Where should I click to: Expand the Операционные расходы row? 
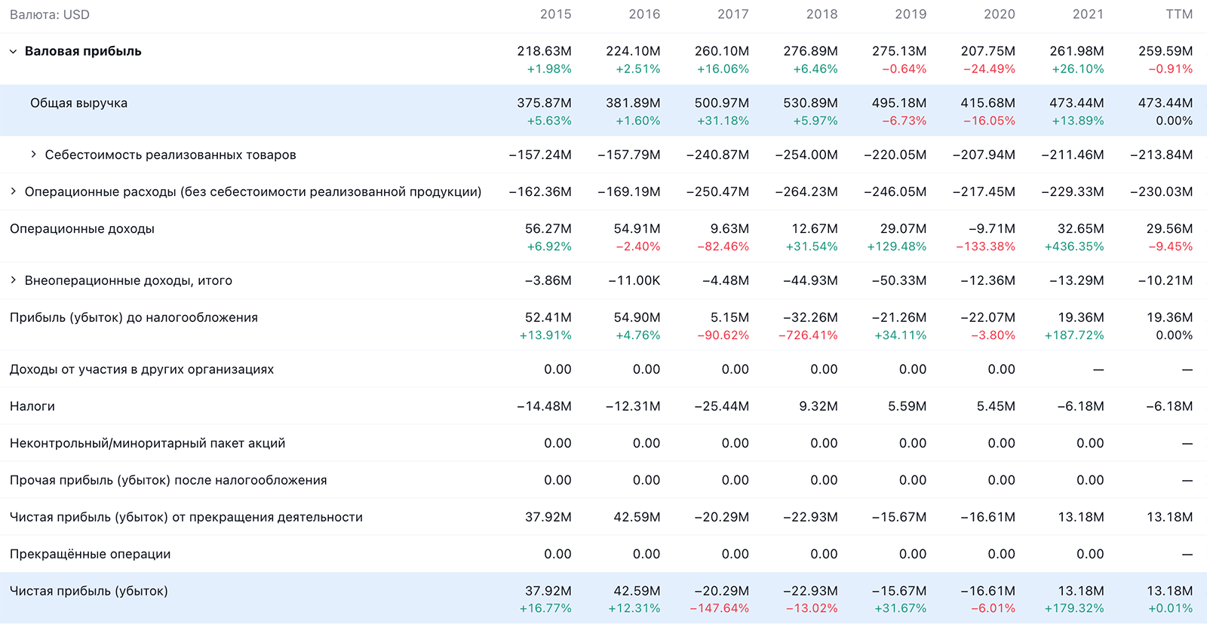point(13,191)
